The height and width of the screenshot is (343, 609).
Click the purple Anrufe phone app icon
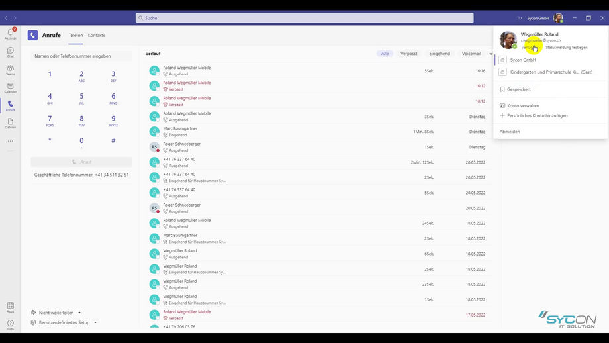click(32, 35)
